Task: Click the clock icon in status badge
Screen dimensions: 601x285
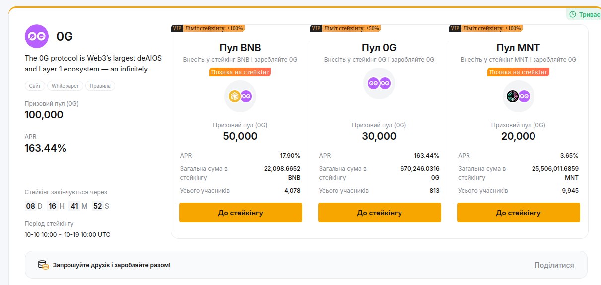Action: (x=573, y=14)
